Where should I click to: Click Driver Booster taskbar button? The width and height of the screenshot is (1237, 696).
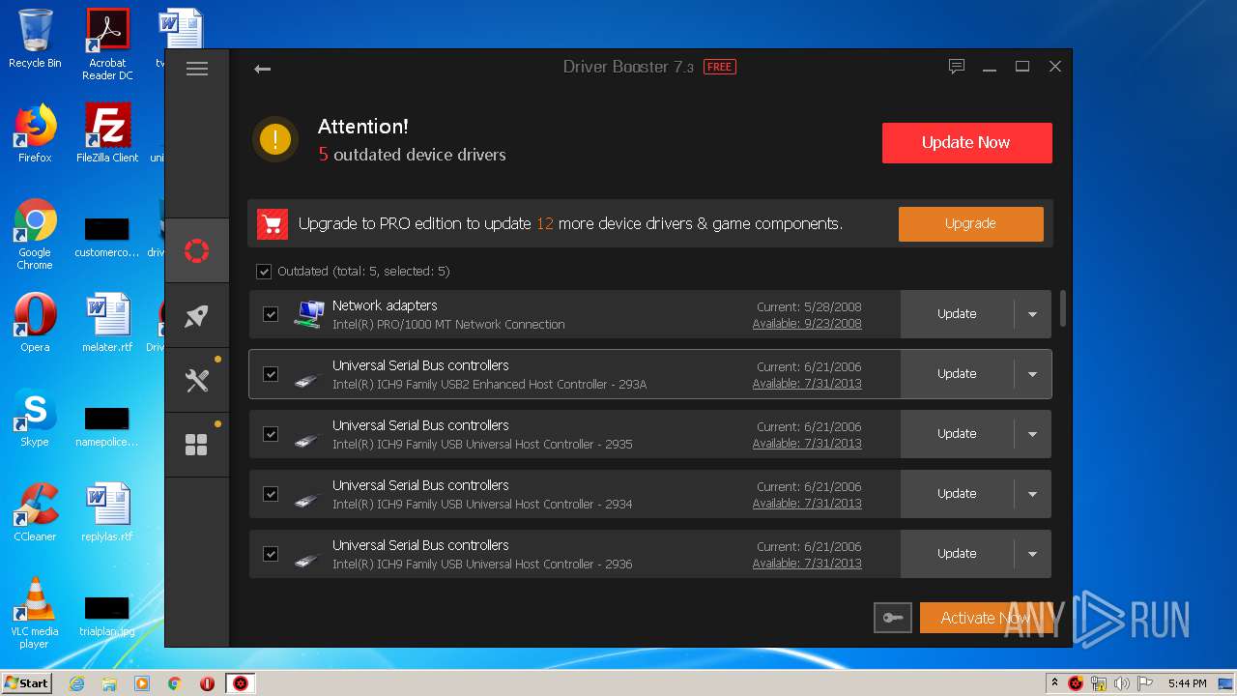click(240, 683)
